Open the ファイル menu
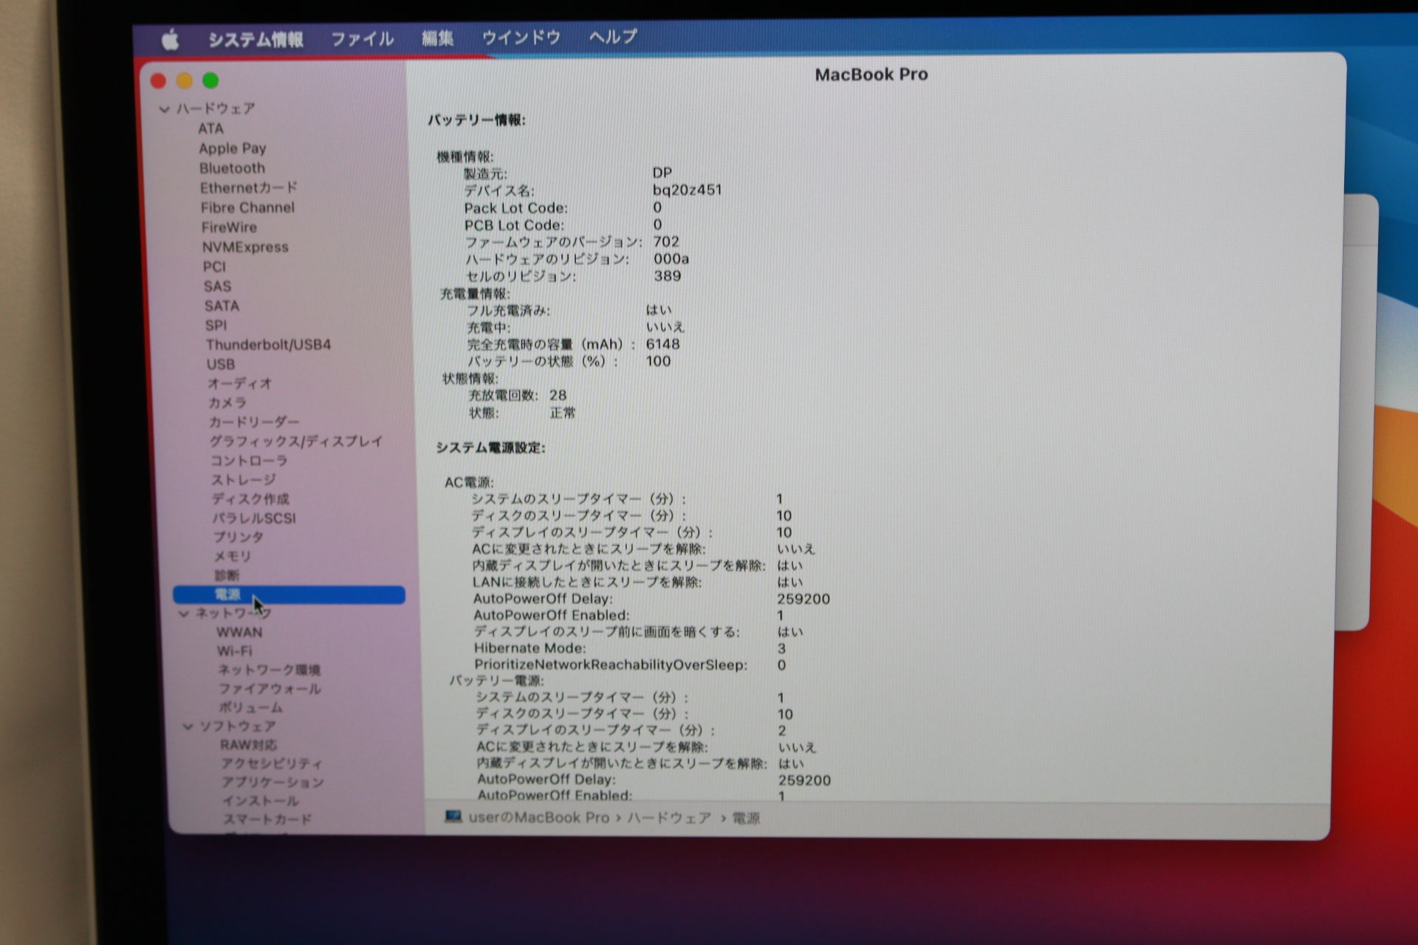Screen dimensions: 1418x945 point(362,38)
